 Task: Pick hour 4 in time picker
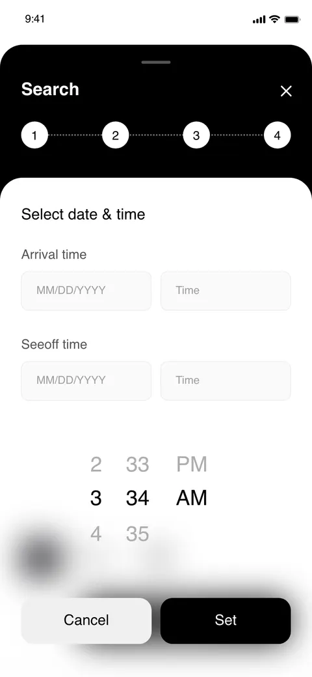point(96,534)
